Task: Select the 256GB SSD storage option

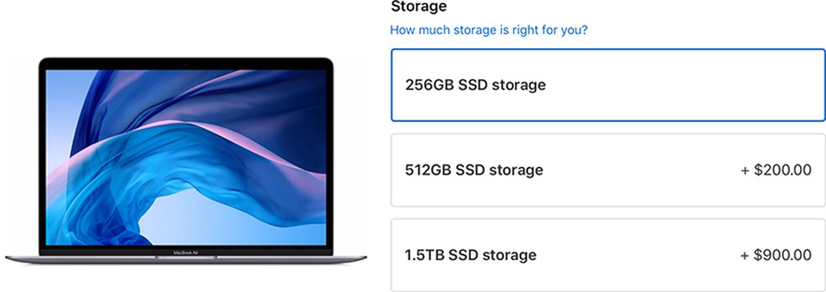Action: [x=608, y=85]
